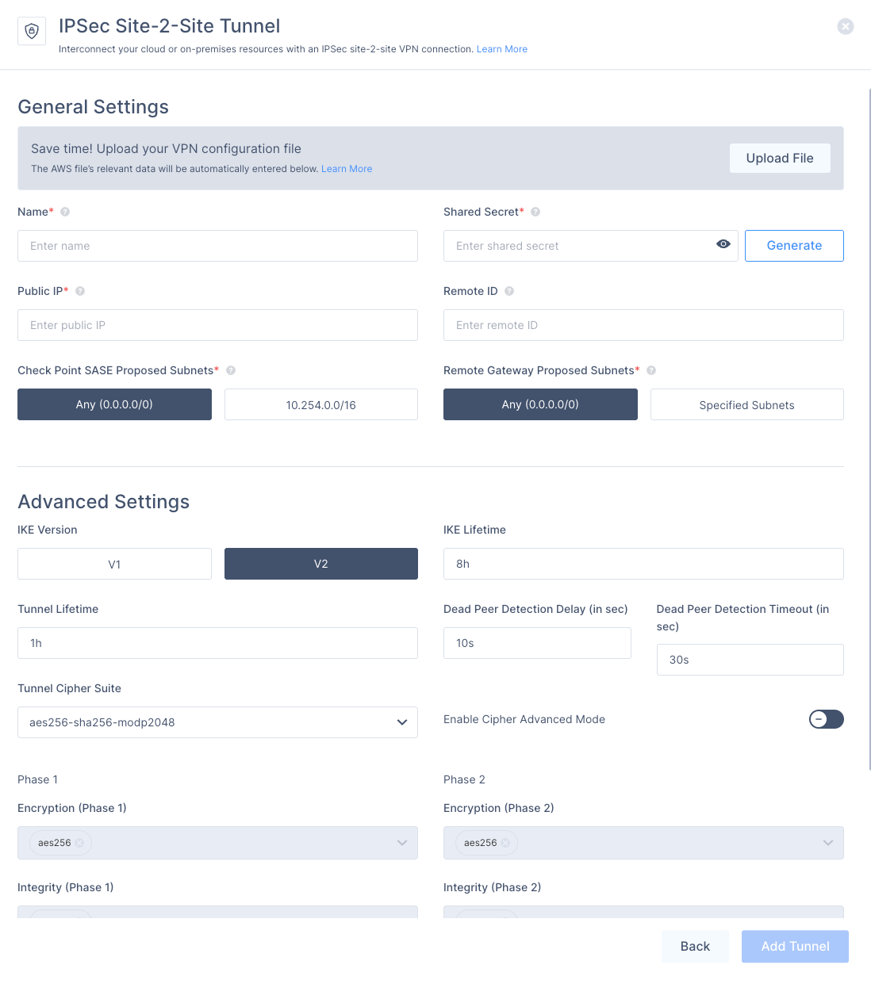Open help icon for Check Point SASE Subnets
Viewport: 871px width, 984px height.
tap(231, 370)
